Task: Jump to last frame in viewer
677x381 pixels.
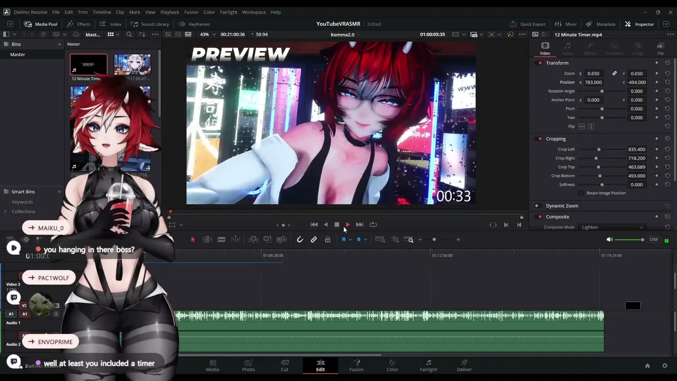Action: coord(360,224)
